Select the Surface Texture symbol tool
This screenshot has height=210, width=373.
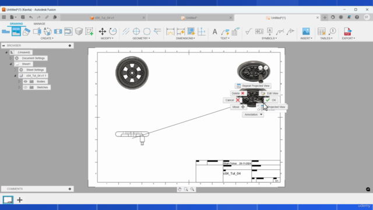(x=249, y=32)
